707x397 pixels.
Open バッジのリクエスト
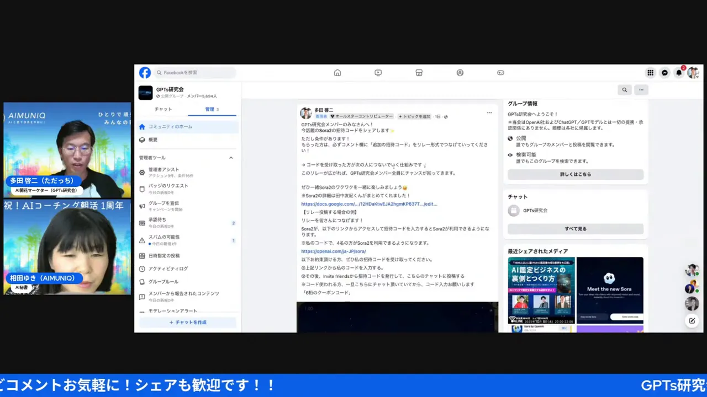(188, 189)
